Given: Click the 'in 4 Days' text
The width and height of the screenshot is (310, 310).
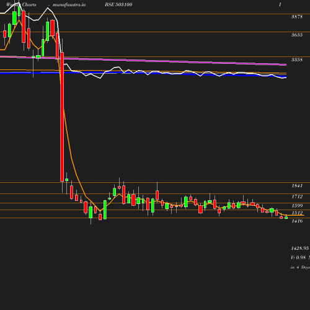Looking at the screenshot, I should (x=300, y=267).
